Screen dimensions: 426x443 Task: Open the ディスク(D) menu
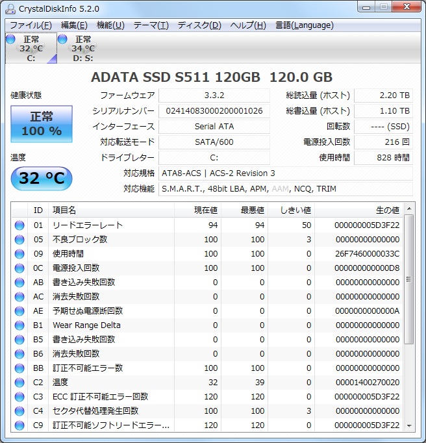pyautogui.click(x=199, y=25)
